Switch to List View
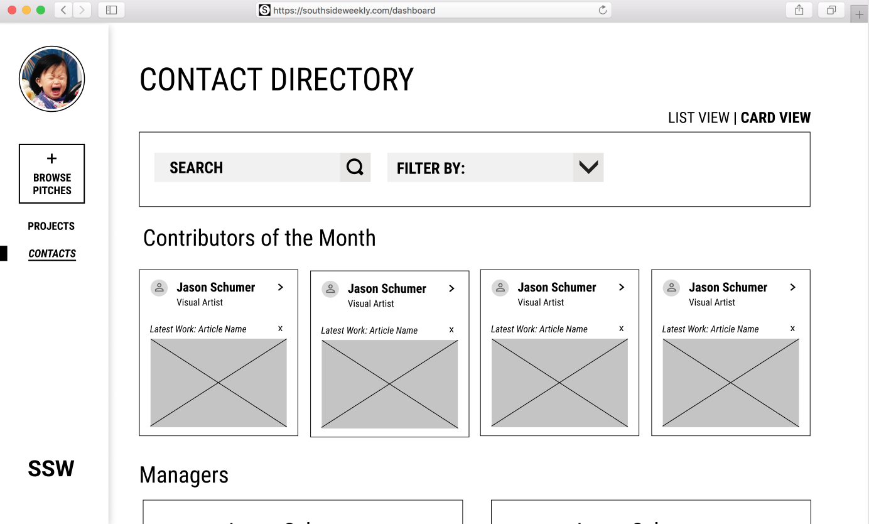The width and height of the screenshot is (869, 524). [x=698, y=117]
